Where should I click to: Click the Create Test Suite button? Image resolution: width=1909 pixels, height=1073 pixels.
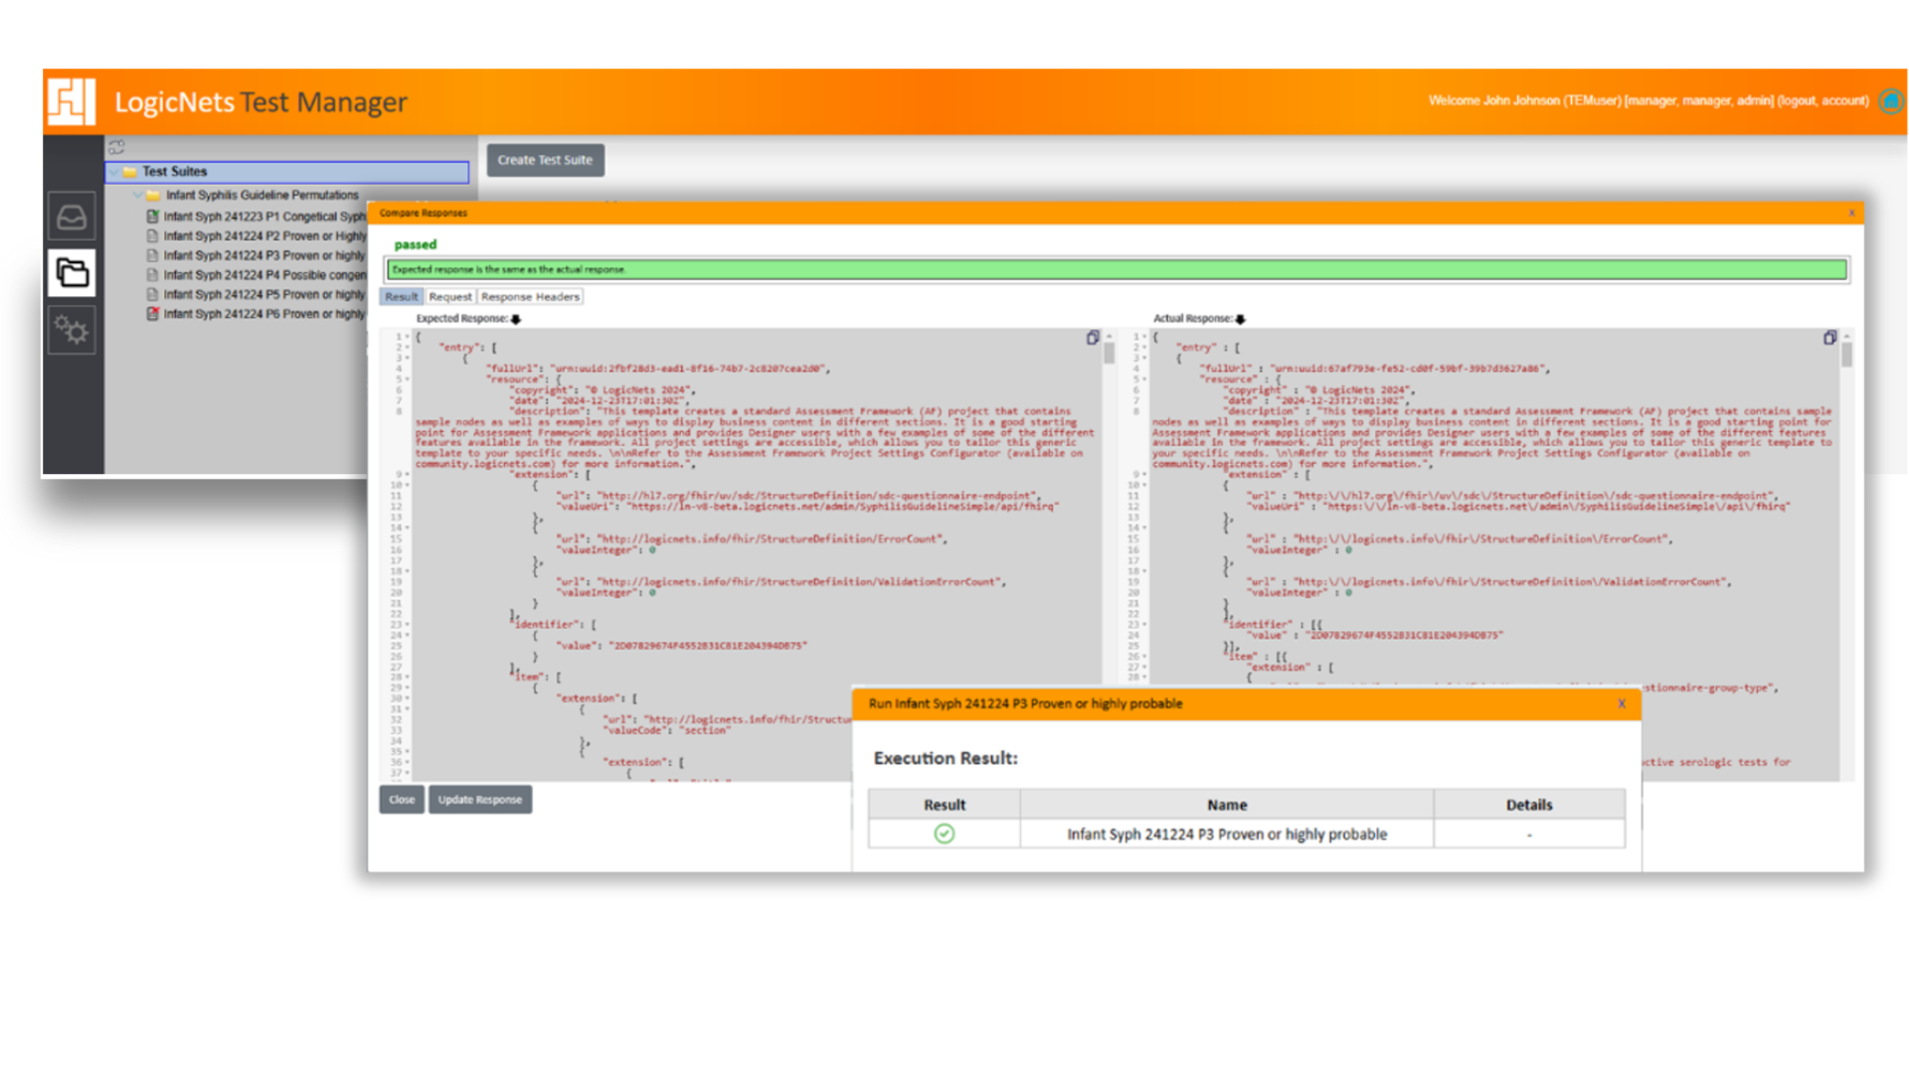[544, 160]
